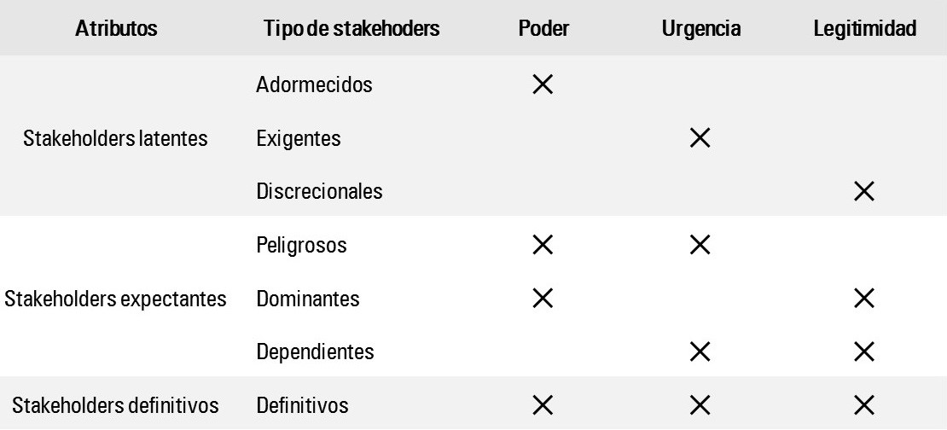Click the Stakeholders latentes row label

pos(116,138)
